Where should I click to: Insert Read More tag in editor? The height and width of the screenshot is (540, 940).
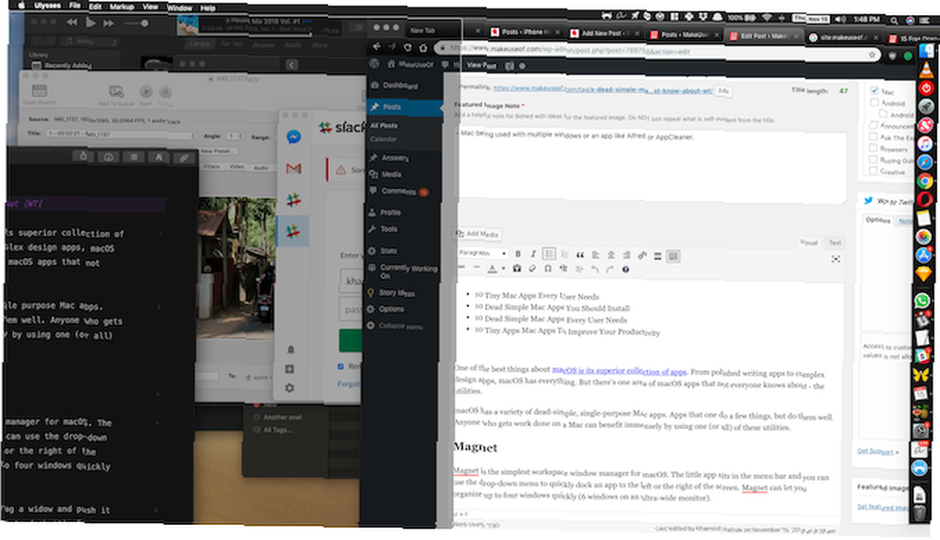(x=658, y=256)
